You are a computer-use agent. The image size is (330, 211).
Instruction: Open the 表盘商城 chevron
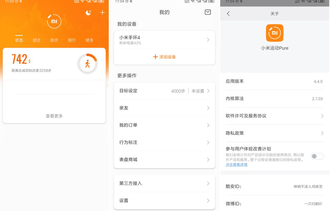click(x=208, y=160)
